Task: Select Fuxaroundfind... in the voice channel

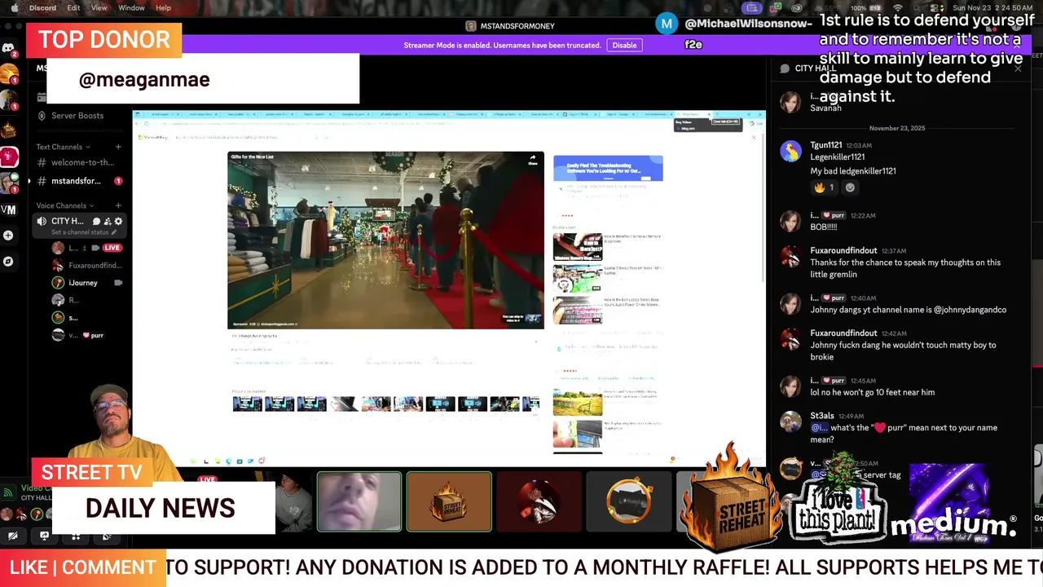Action: (95, 266)
